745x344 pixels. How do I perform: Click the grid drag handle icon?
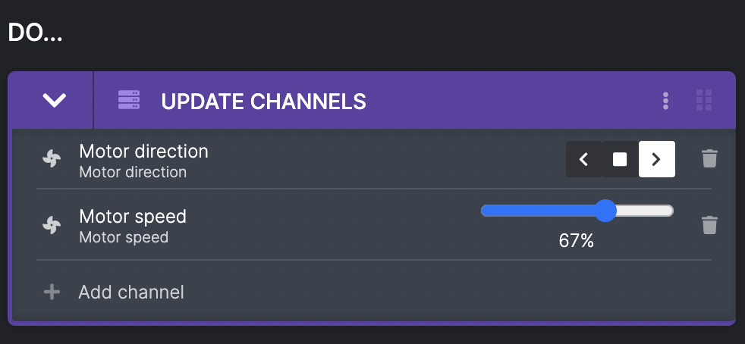point(704,100)
